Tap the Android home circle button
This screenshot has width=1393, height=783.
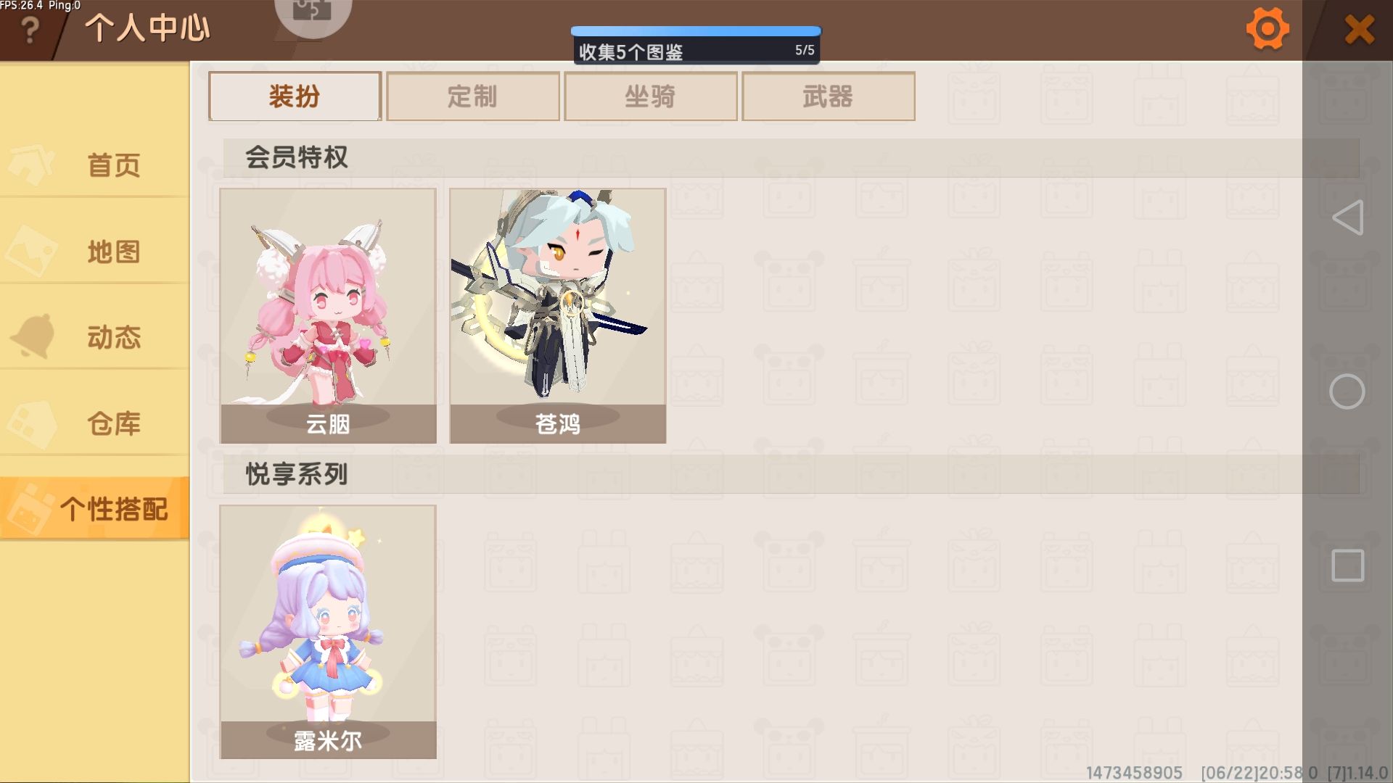(x=1347, y=391)
